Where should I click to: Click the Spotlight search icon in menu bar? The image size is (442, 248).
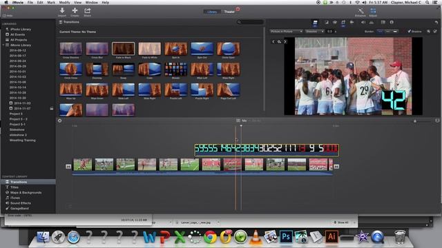pos(427,2)
